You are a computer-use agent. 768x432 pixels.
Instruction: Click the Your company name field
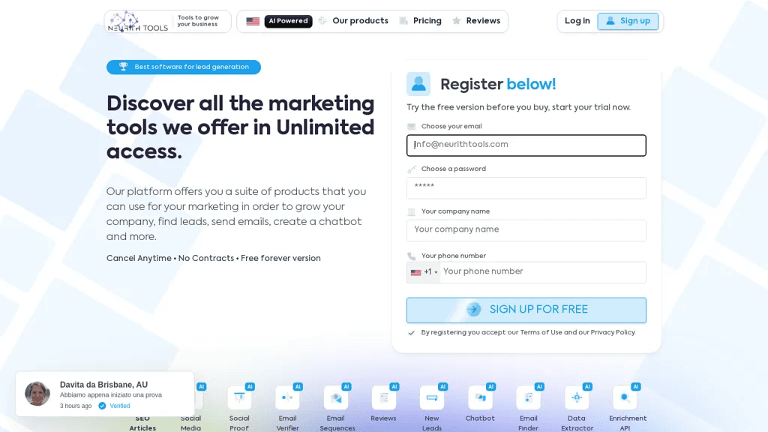pos(526,230)
